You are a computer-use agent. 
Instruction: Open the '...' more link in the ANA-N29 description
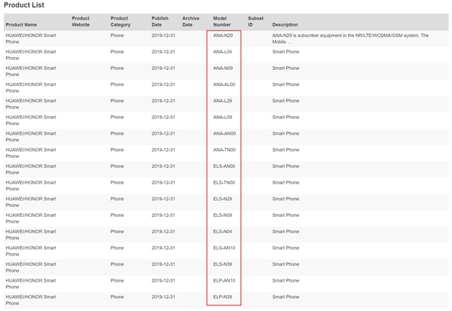point(289,42)
